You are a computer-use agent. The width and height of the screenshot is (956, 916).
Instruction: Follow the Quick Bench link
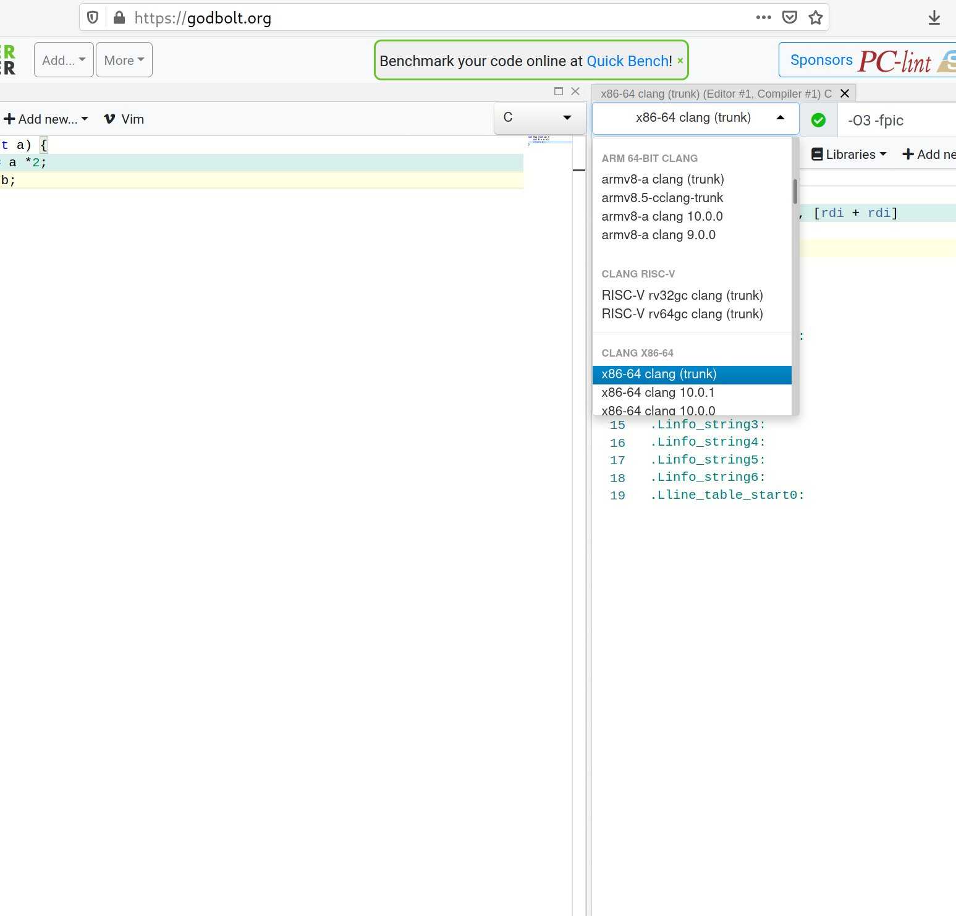point(627,61)
